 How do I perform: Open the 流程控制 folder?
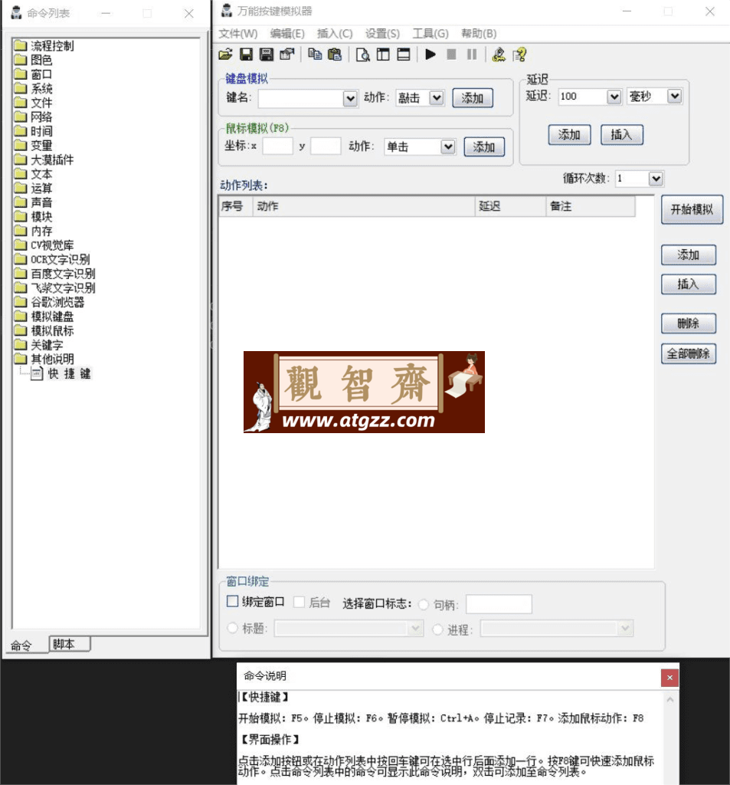(44, 46)
